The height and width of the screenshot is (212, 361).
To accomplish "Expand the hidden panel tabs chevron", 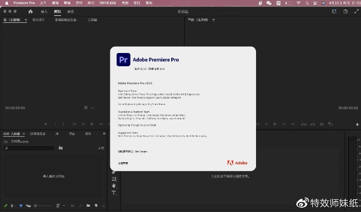I will pyautogui.click(x=104, y=134).
